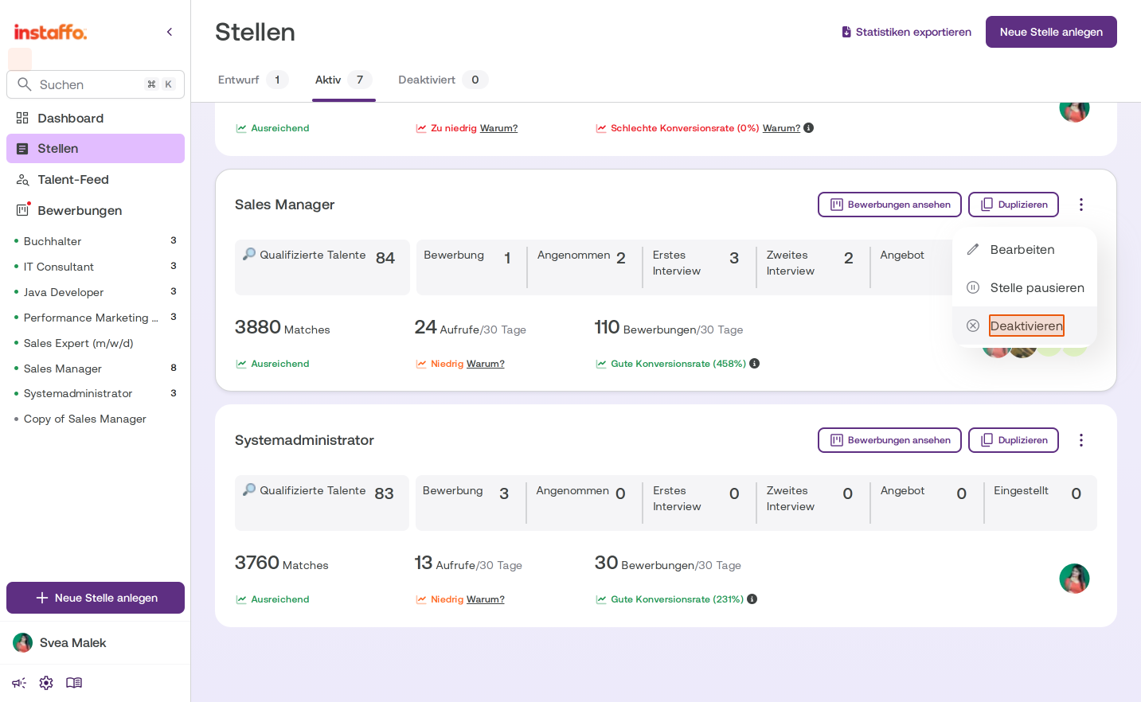The width and height of the screenshot is (1141, 702).
Task: Click the avatar on the Systemadministrator card
Action: (x=1074, y=579)
